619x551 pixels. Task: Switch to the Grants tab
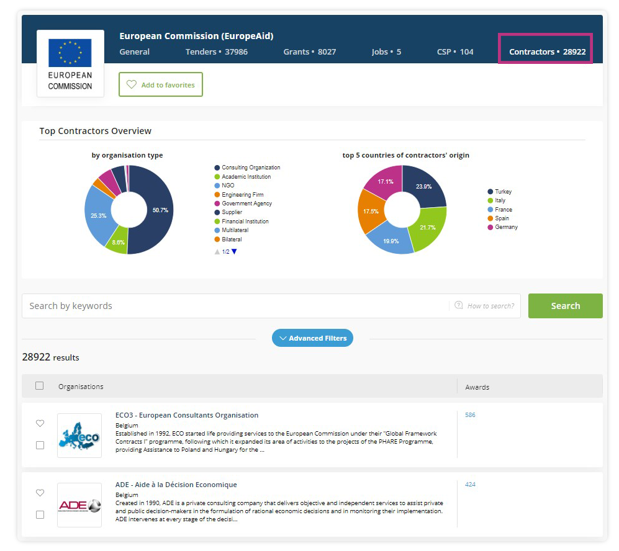[309, 52]
